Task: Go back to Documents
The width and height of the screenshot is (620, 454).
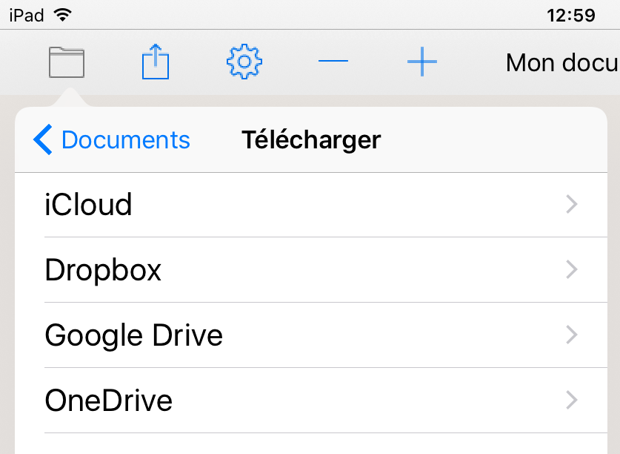Action: pos(126,140)
